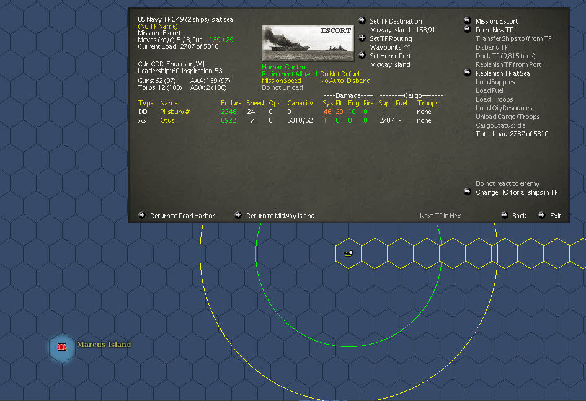Click the Cargo Status: Idle text
The height and width of the screenshot is (401, 586).
[x=500, y=125]
